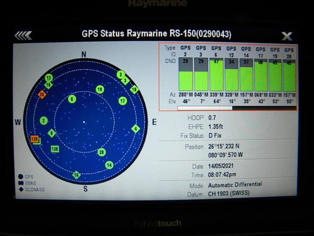Tap the GLONASS diamond legend symbol
The height and width of the screenshot is (236, 314).
click(21, 190)
